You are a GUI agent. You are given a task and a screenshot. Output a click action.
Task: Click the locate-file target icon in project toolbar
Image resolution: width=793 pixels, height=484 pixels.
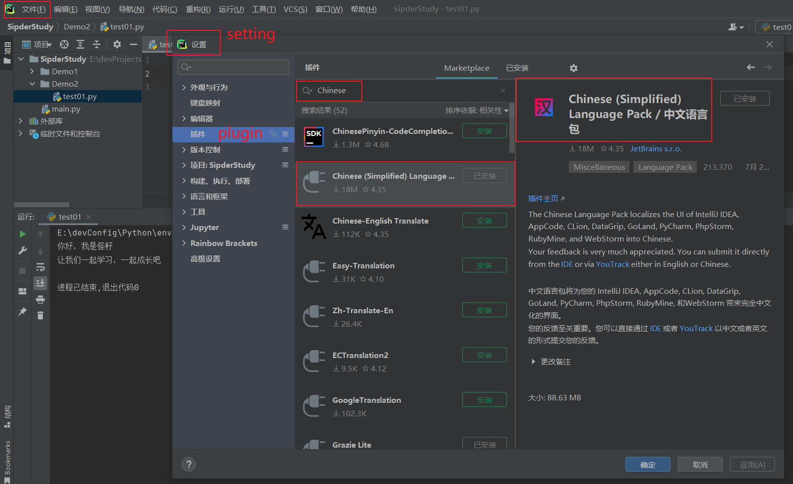pyautogui.click(x=64, y=45)
